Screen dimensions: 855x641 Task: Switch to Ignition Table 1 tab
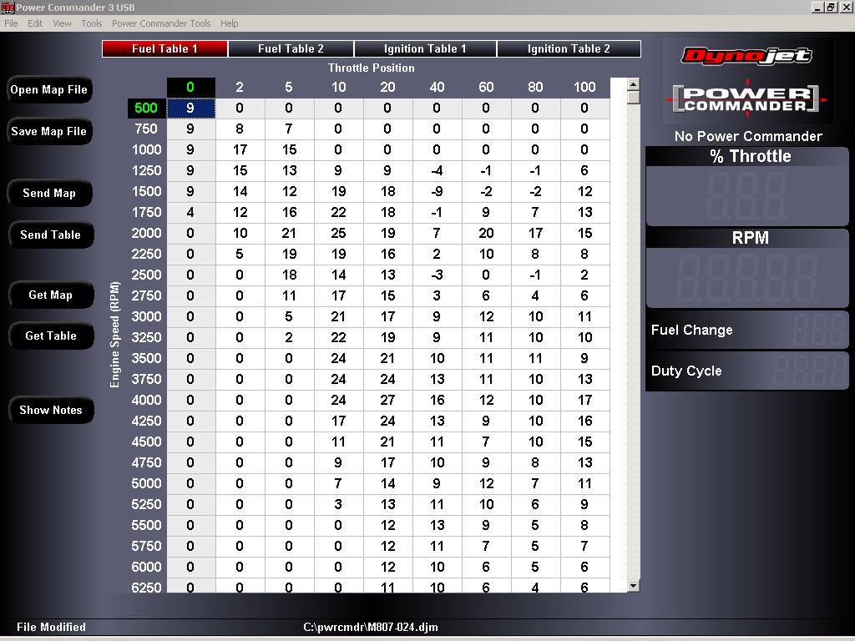pos(425,49)
